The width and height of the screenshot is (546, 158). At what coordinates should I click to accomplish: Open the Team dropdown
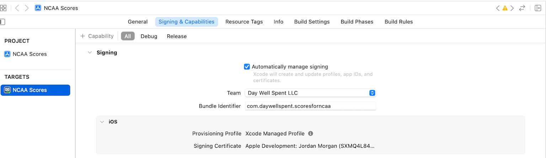[310, 93]
